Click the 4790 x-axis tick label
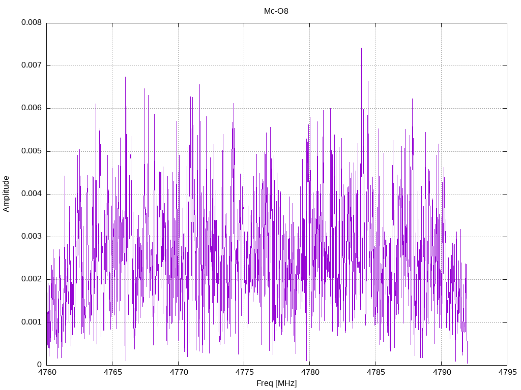This screenshot has height=390, width=521. [x=442, y=372]
